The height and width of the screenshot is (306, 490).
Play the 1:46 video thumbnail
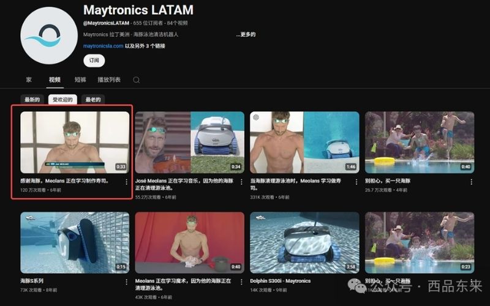point(304,143)
